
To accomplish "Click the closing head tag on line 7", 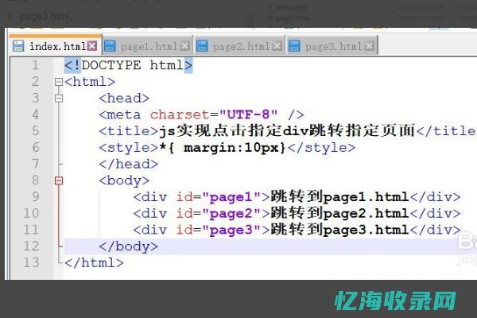I will point(128,164).
